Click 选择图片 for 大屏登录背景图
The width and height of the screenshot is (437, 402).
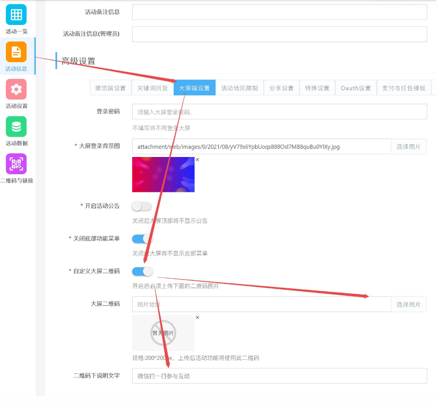pyautogui.click(x=408, y=147)
